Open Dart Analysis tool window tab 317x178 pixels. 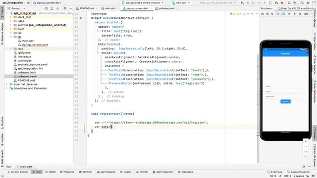(x=106, y=172)
